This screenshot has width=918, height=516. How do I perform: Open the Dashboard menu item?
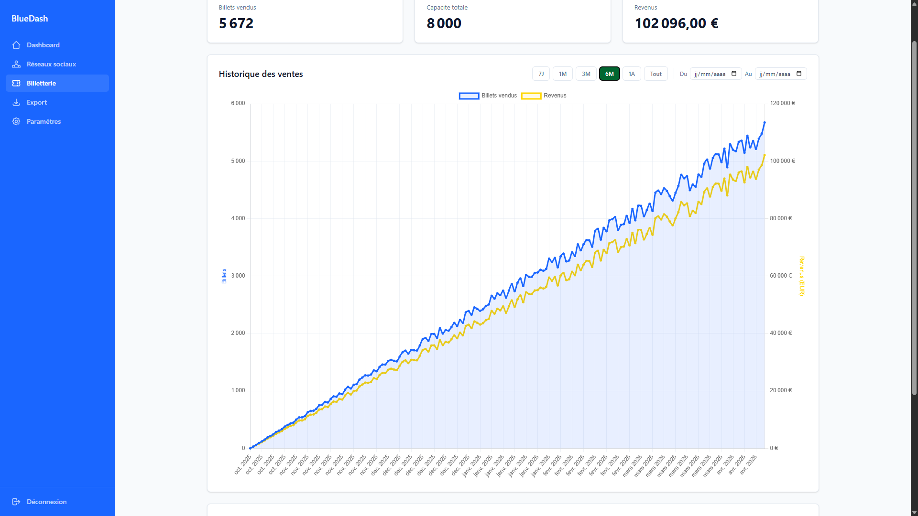57,45
